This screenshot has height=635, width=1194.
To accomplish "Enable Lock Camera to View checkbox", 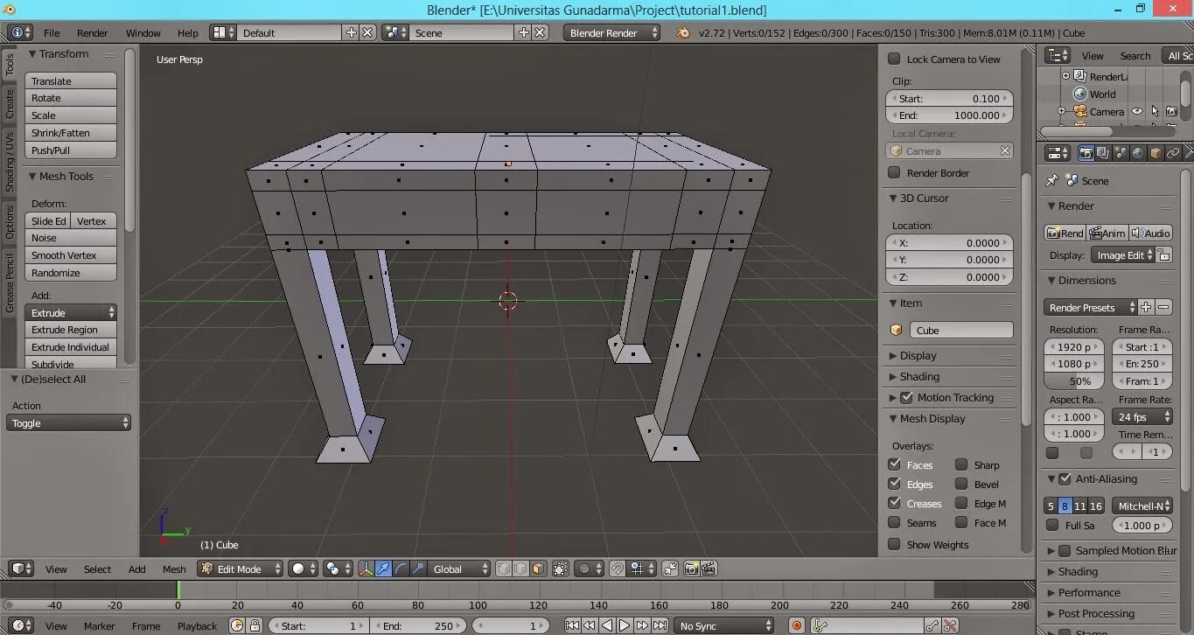I will point(894,59).
